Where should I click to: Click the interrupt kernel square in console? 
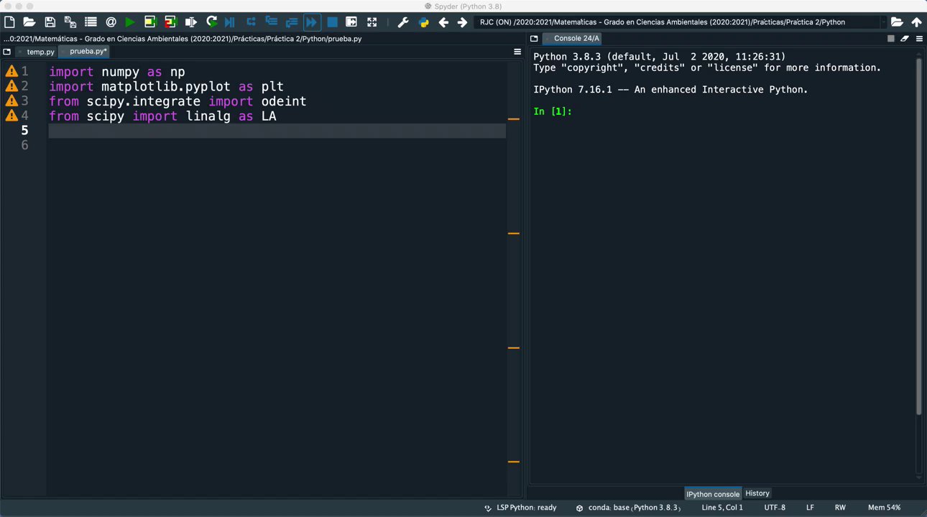[891, 39]
